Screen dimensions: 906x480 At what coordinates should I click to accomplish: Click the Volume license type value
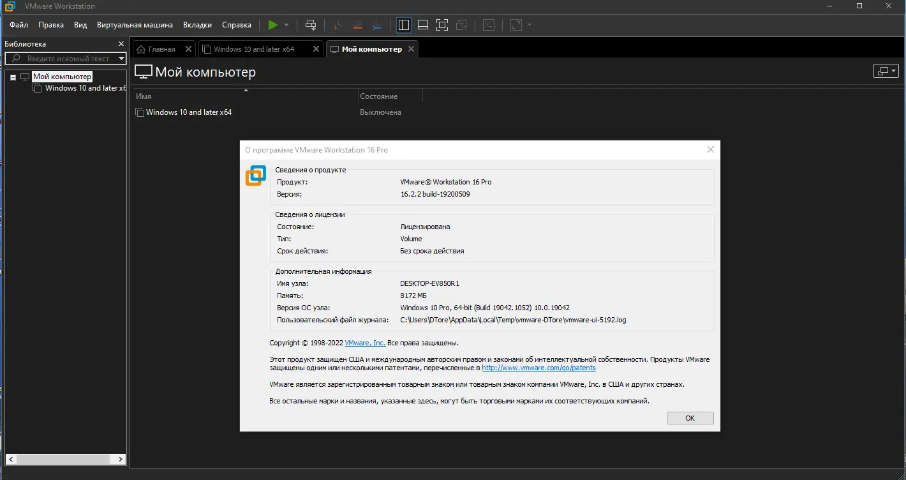tap(412, 239)
